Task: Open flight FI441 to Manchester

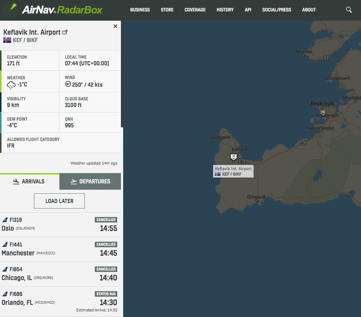Action: coord(60,249)
